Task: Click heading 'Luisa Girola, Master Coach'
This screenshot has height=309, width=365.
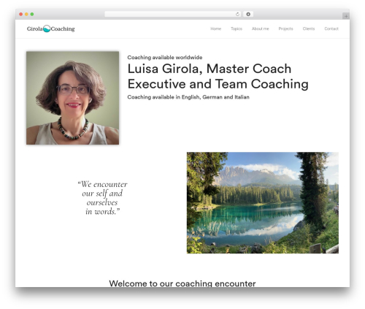Action: click(x=210, y=69)
